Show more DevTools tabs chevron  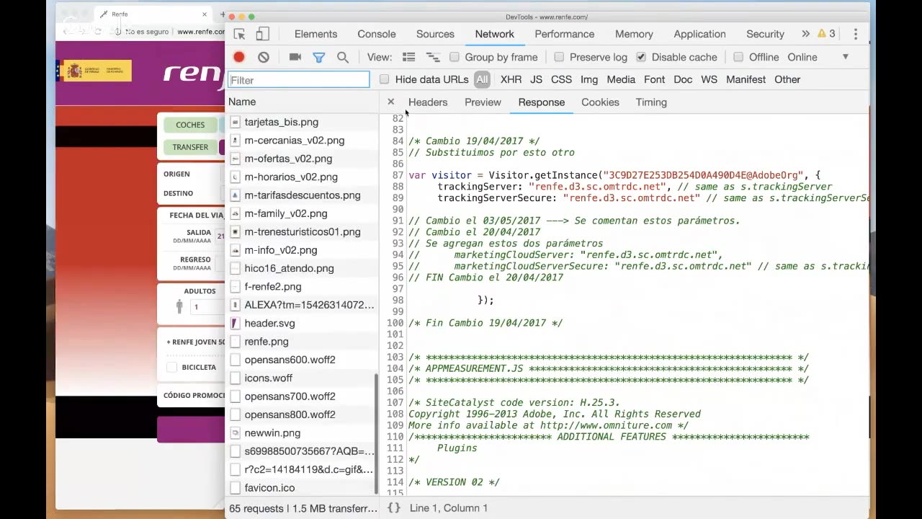[805, 34]
